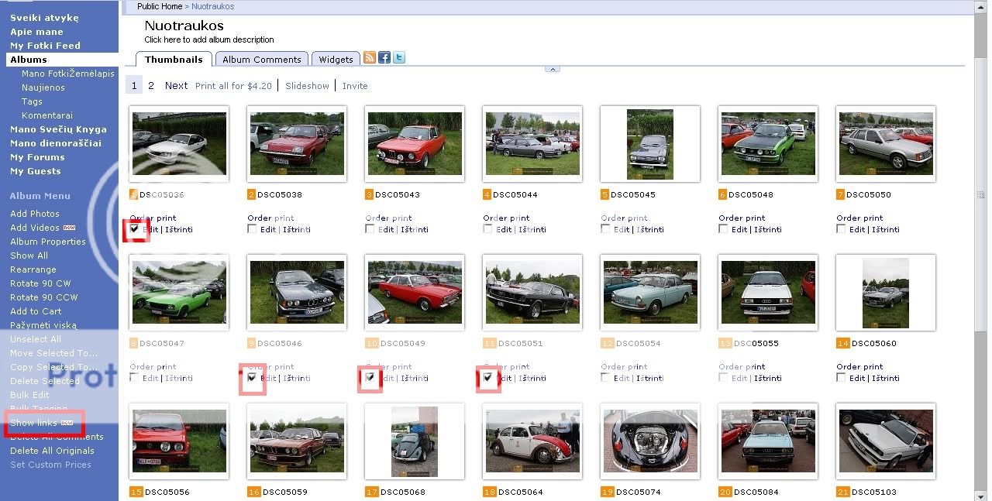
Task: Click Order print under DSC05048
Action: [742, 218]
